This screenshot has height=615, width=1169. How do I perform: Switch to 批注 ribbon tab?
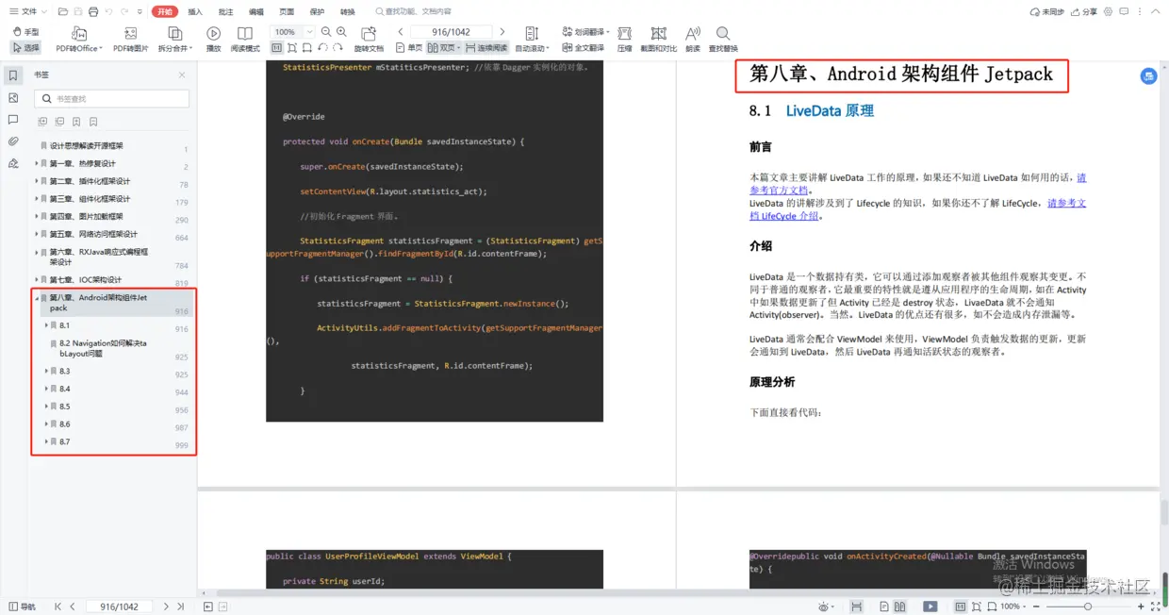tap(225, 11)
